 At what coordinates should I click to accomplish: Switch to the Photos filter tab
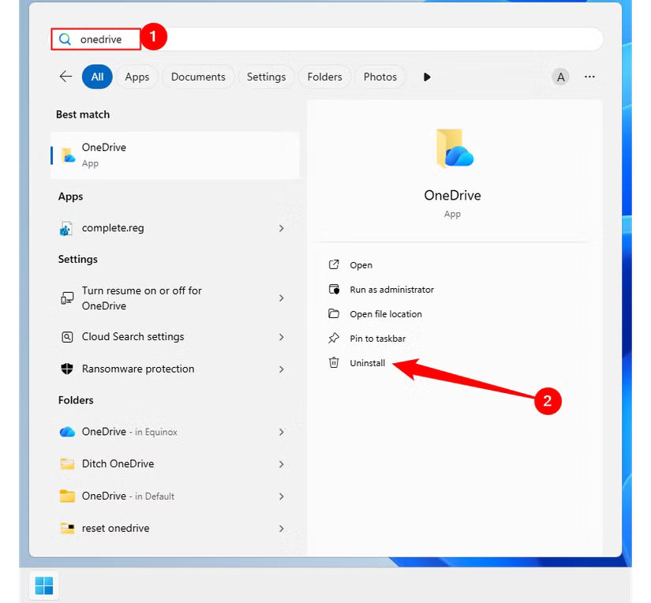pos(380,77)
